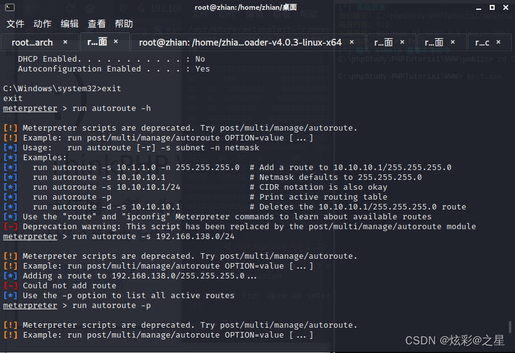Click the 'CIDR notation is also okay' comment
515x353 pixels.
pos(318,187)
